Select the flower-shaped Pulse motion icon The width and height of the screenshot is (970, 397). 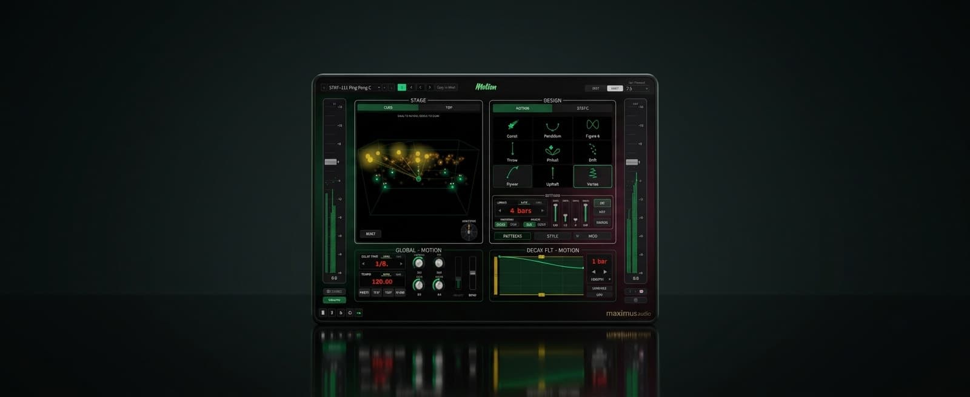[552, 149]
